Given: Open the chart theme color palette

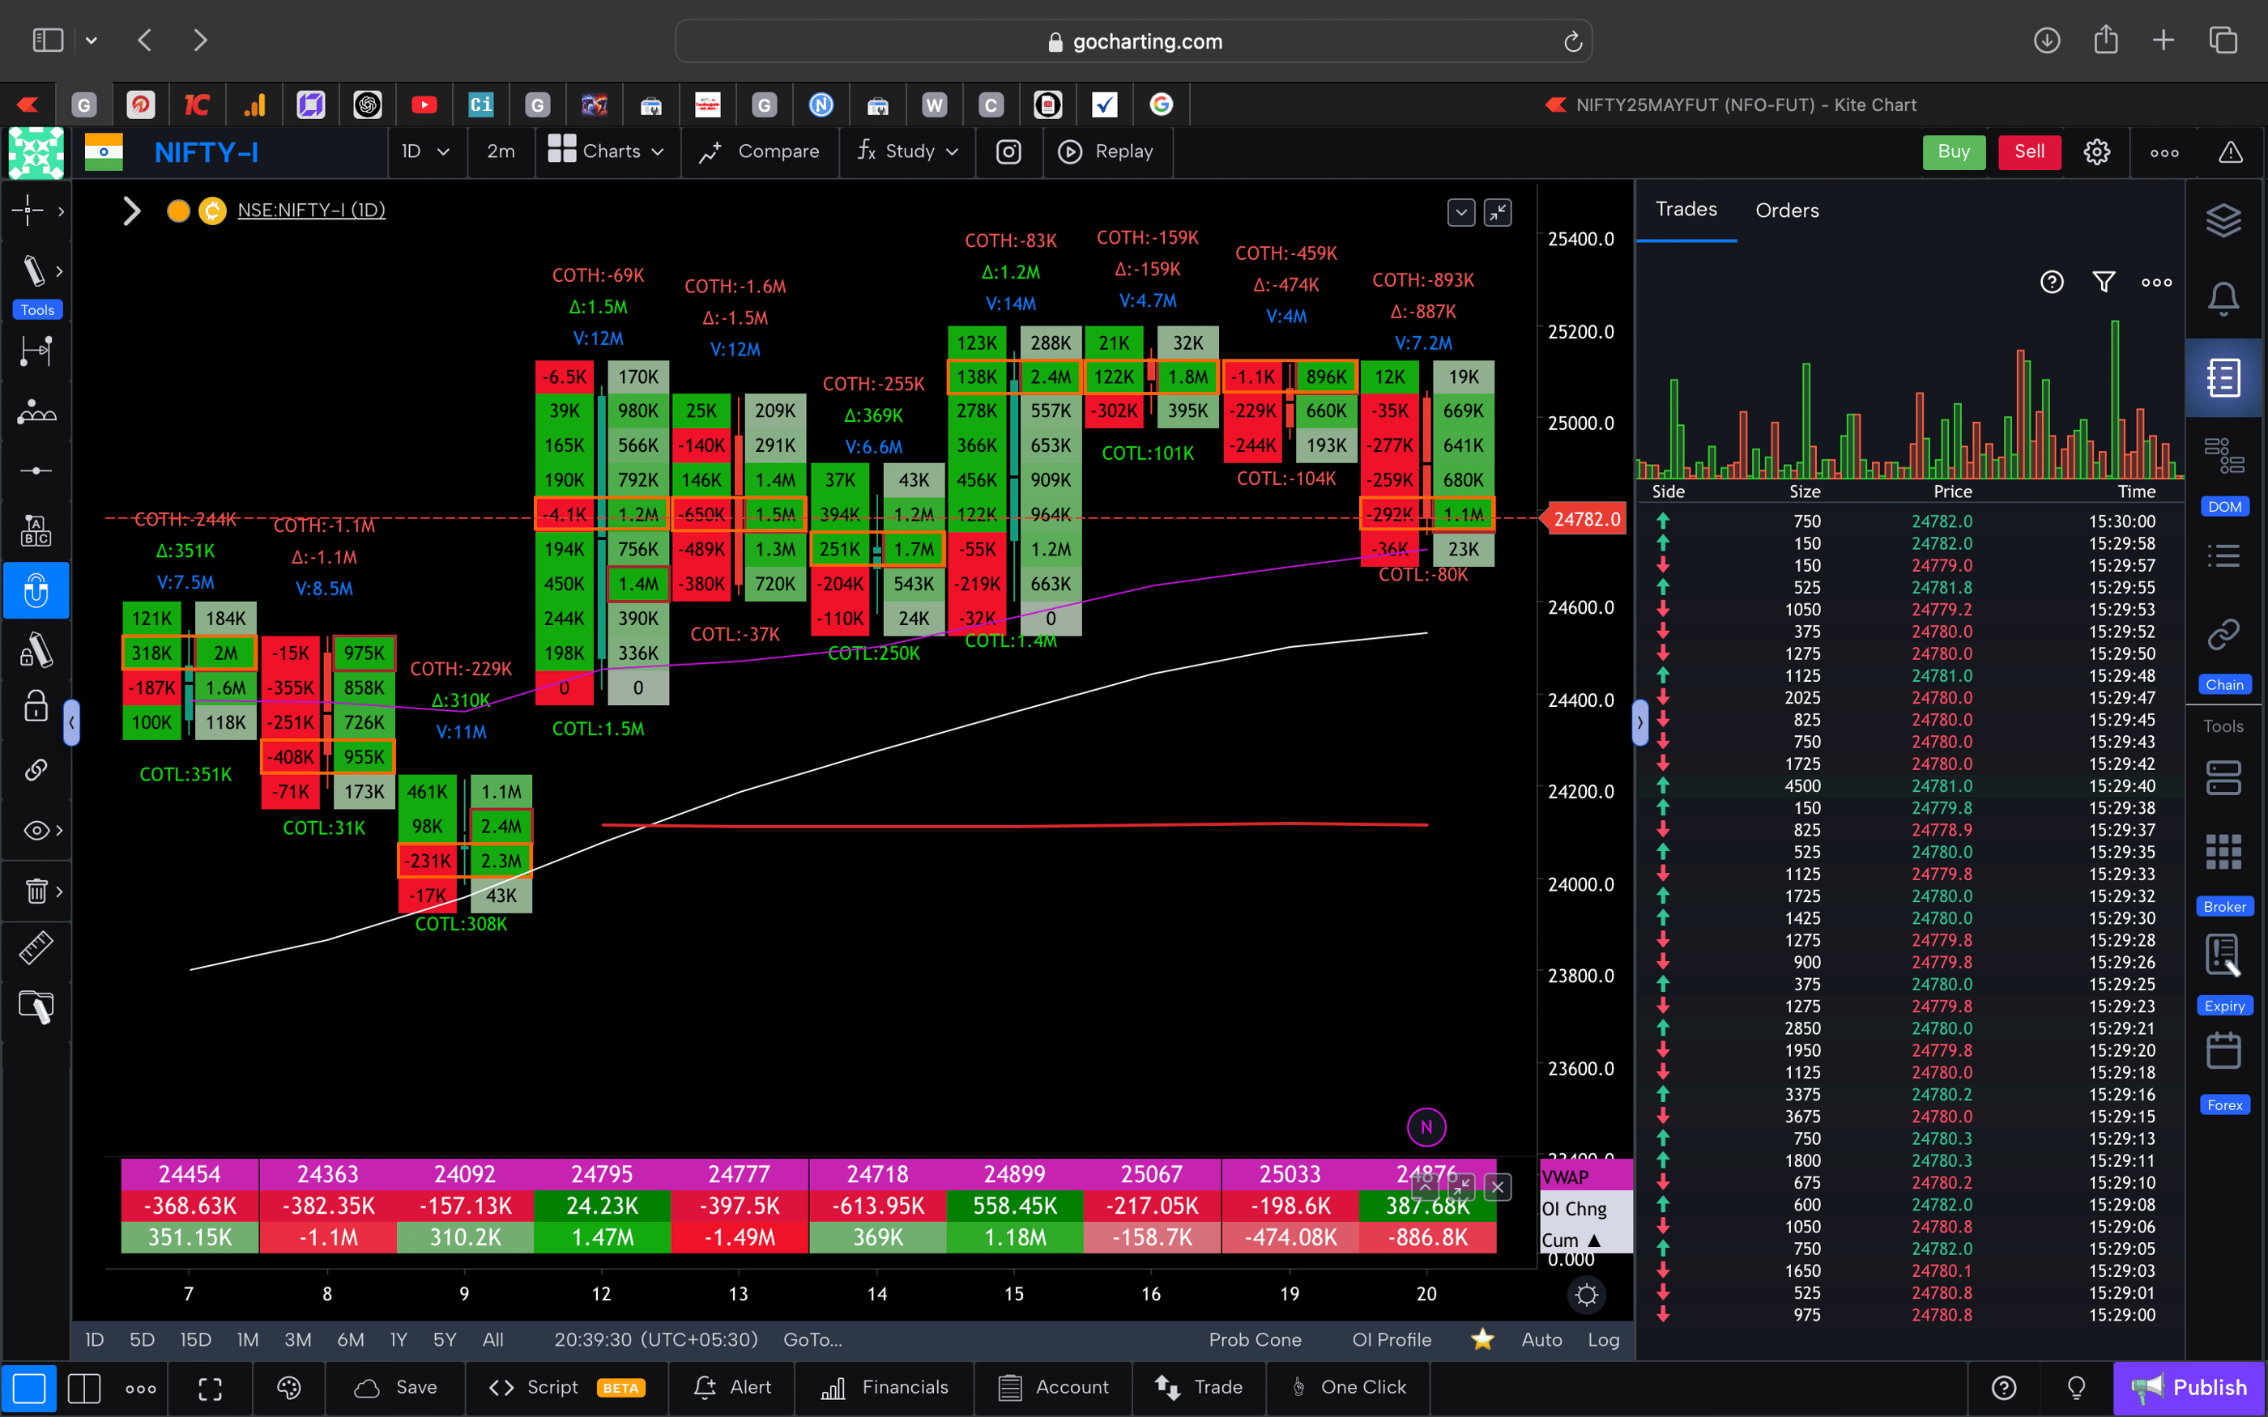Looking at the screenshot, I should point(288,1388).
